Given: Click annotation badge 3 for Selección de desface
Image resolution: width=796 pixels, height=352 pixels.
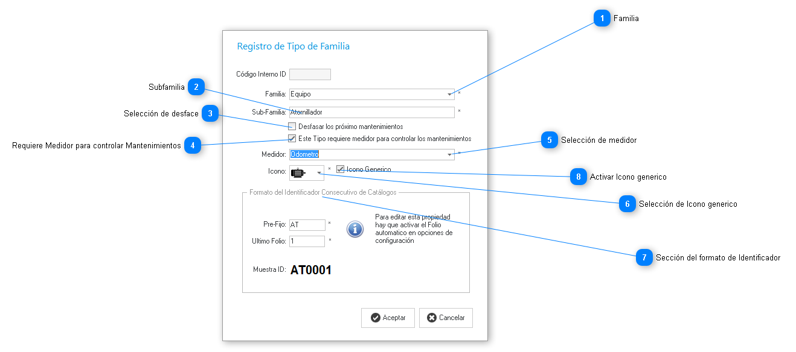Looking at the screenshot, I should coord(210,114).
